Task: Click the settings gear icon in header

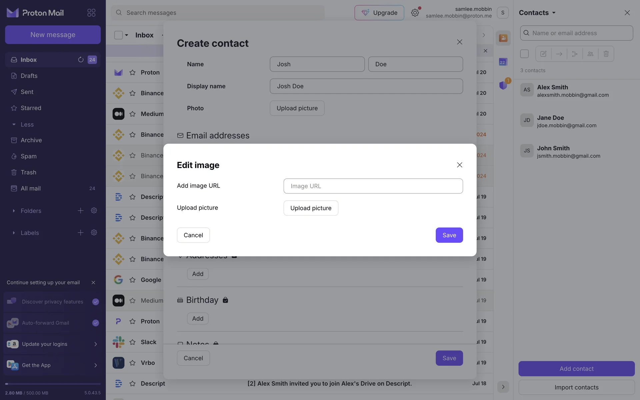Action: coord(415,13)
